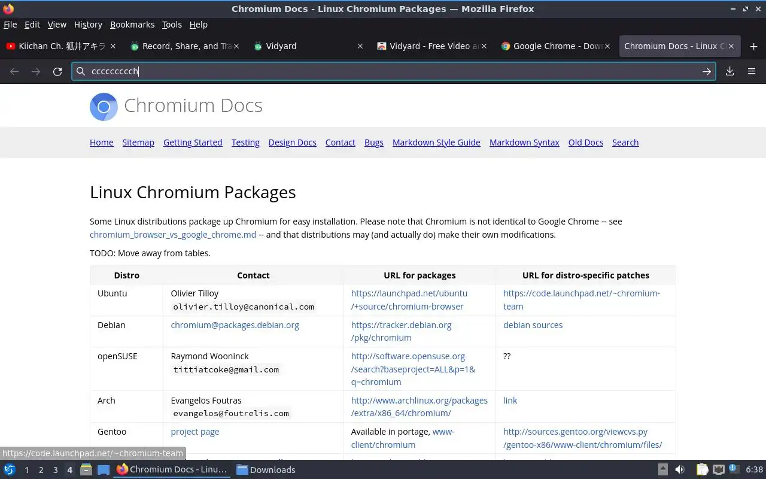The height and width of the screenshot is (479, 766).
Task: Open the File menu
Action: tap(10, 25)
